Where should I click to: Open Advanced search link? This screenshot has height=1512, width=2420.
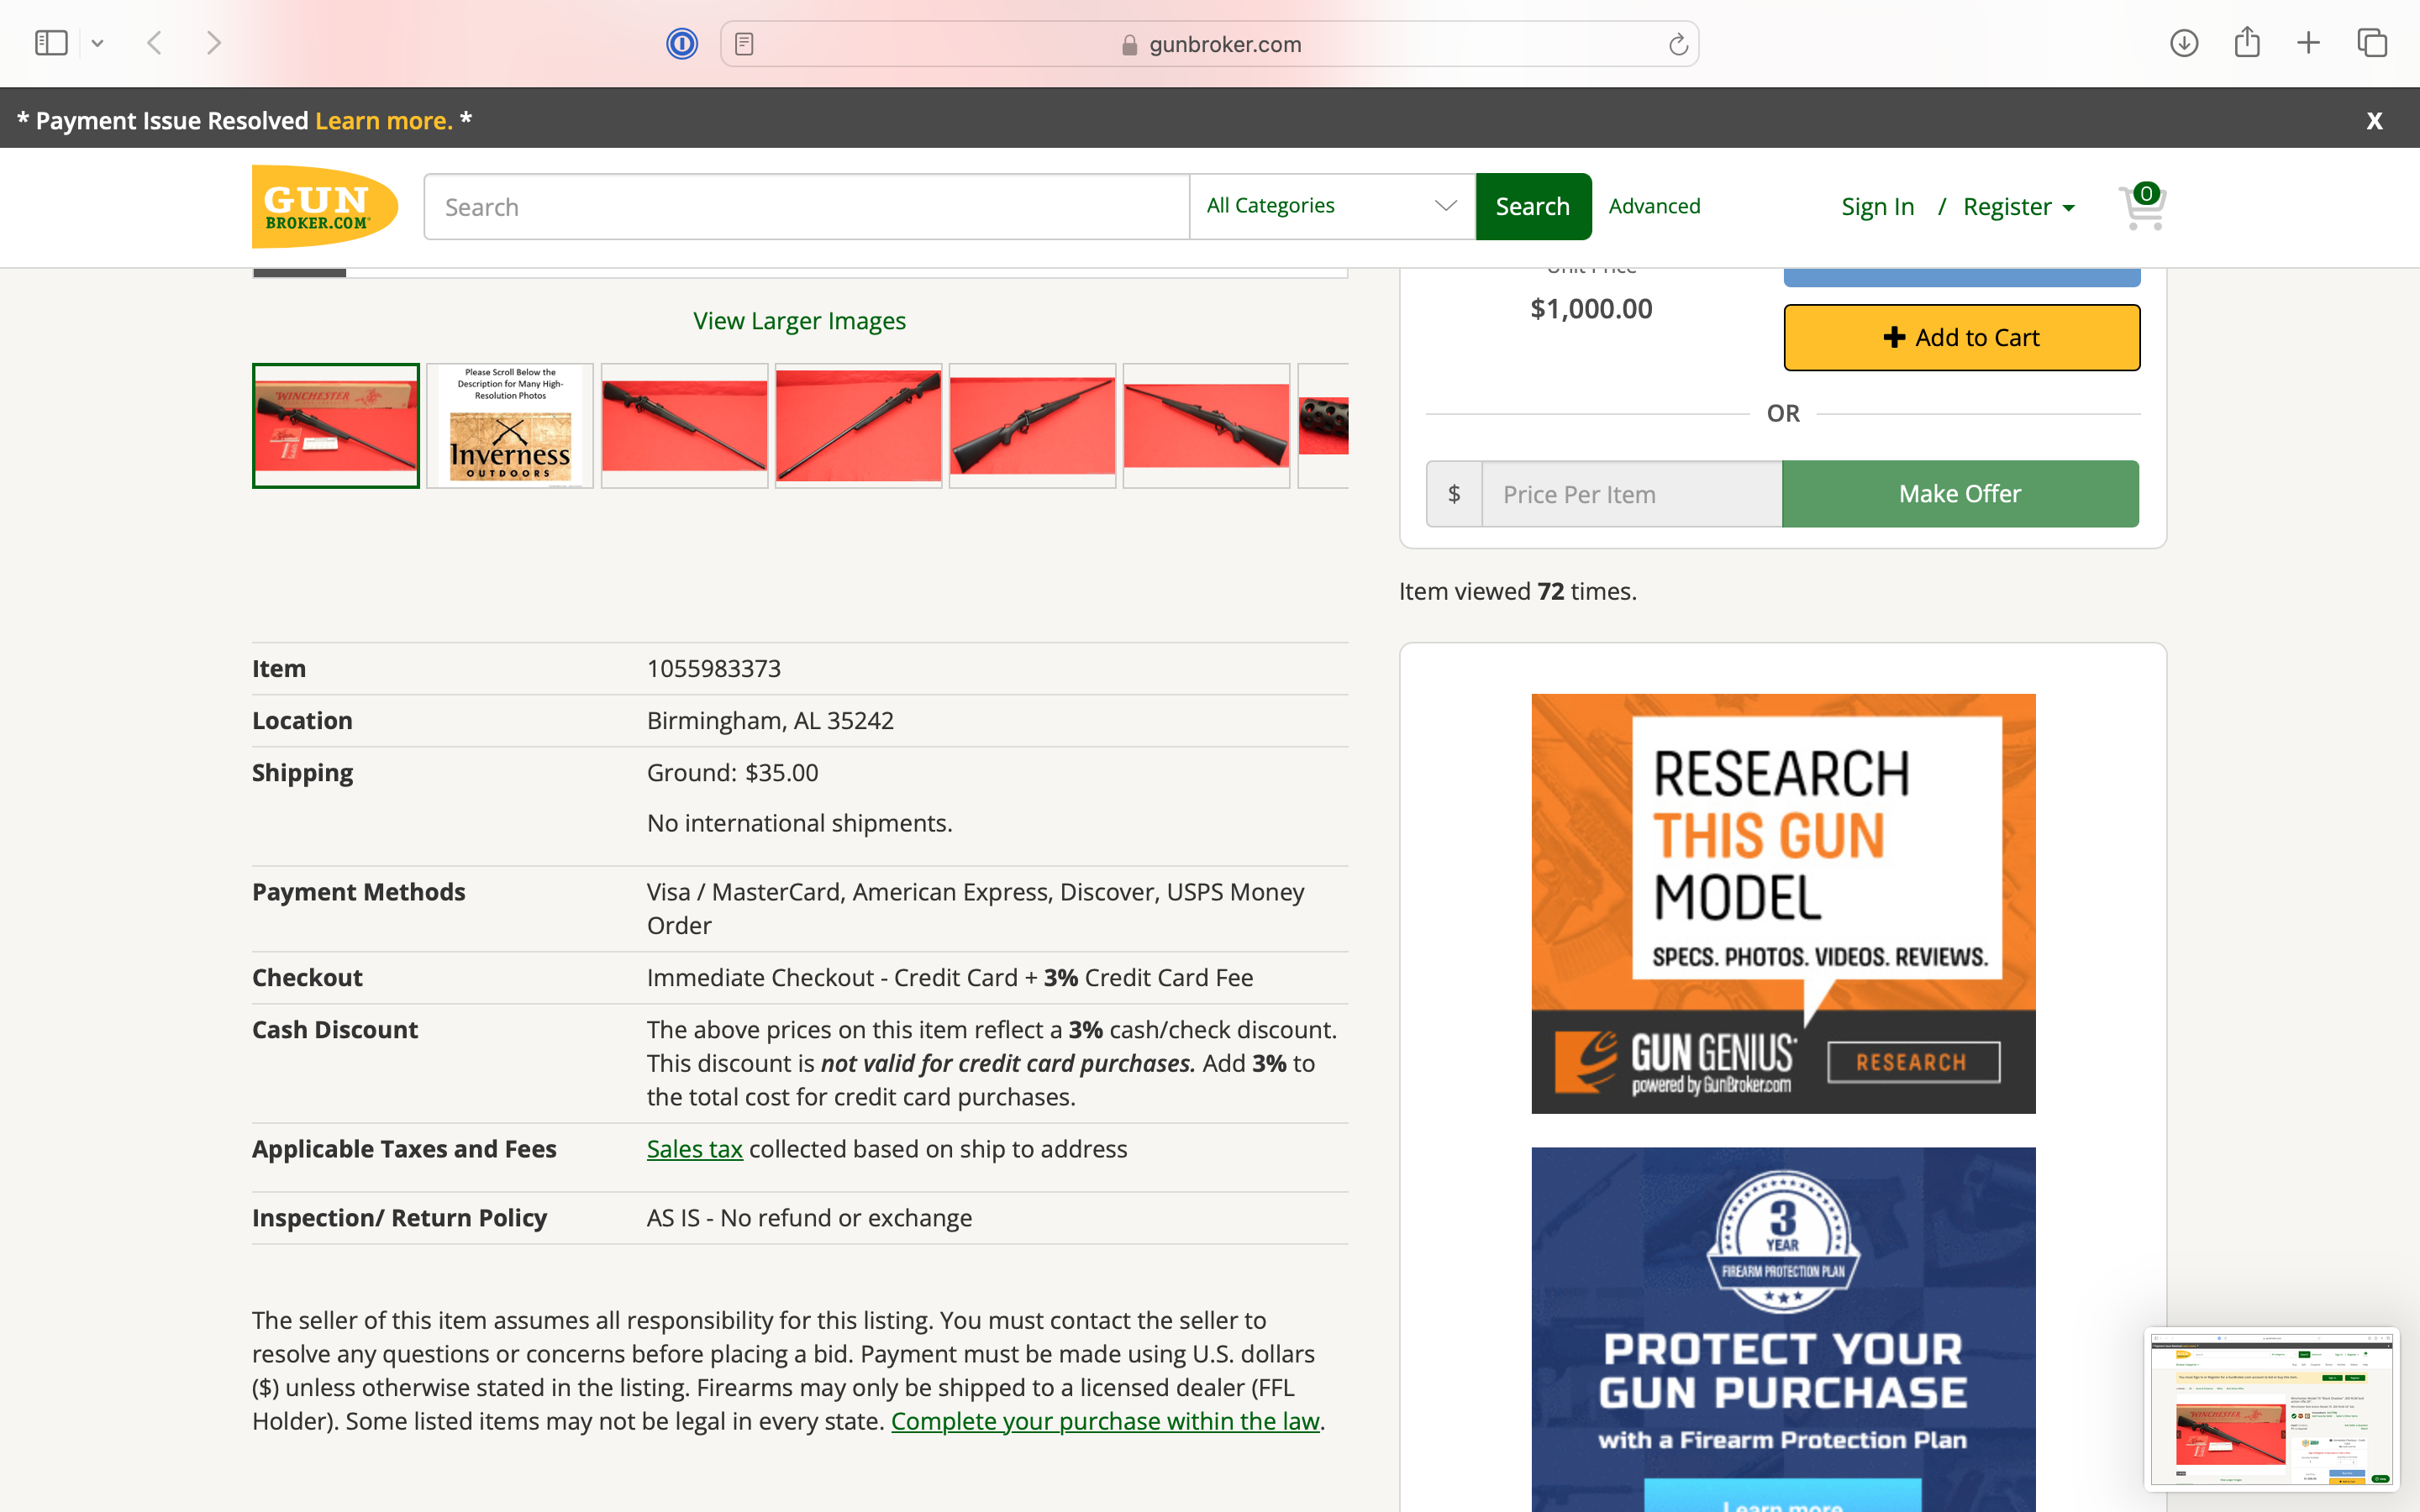(1654, 206)
